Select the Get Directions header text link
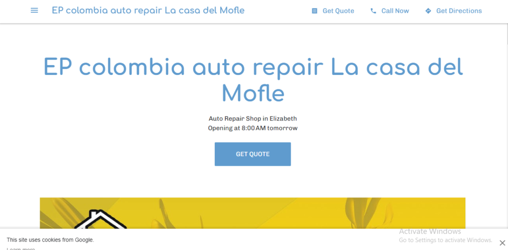This screenshot has width=508, height=250. (x=458, y=11)
